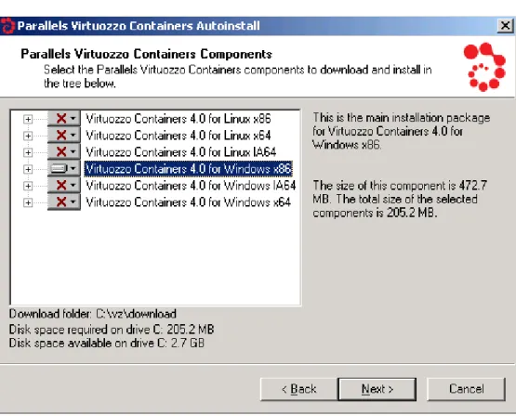Expand the Windows IA64 tree node
Image resolution: width=516 pixels, height=416 pixels.
coord(28,186)
